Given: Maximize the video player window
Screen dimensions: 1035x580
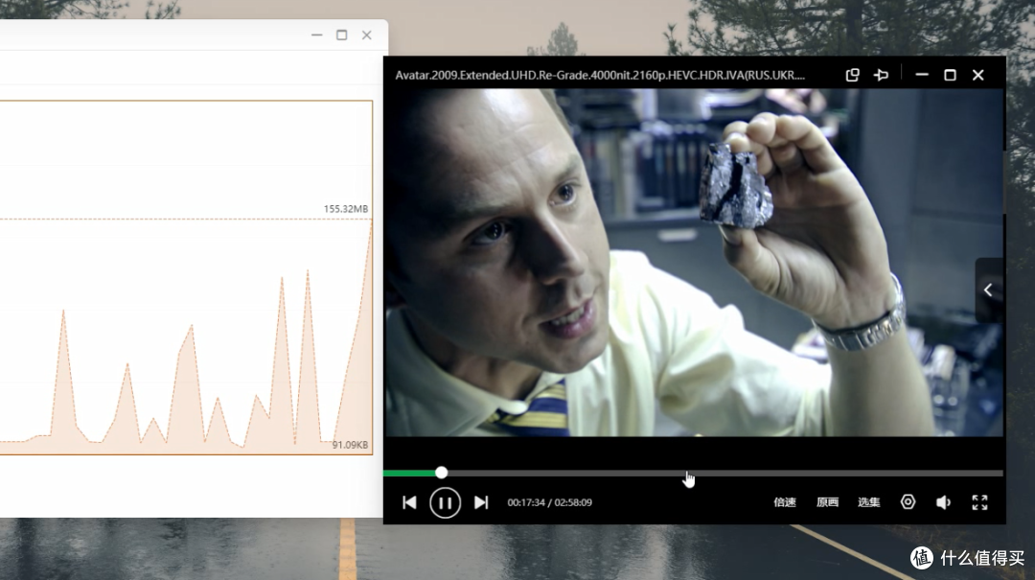Looking at the screenshot, I should 950,76.
